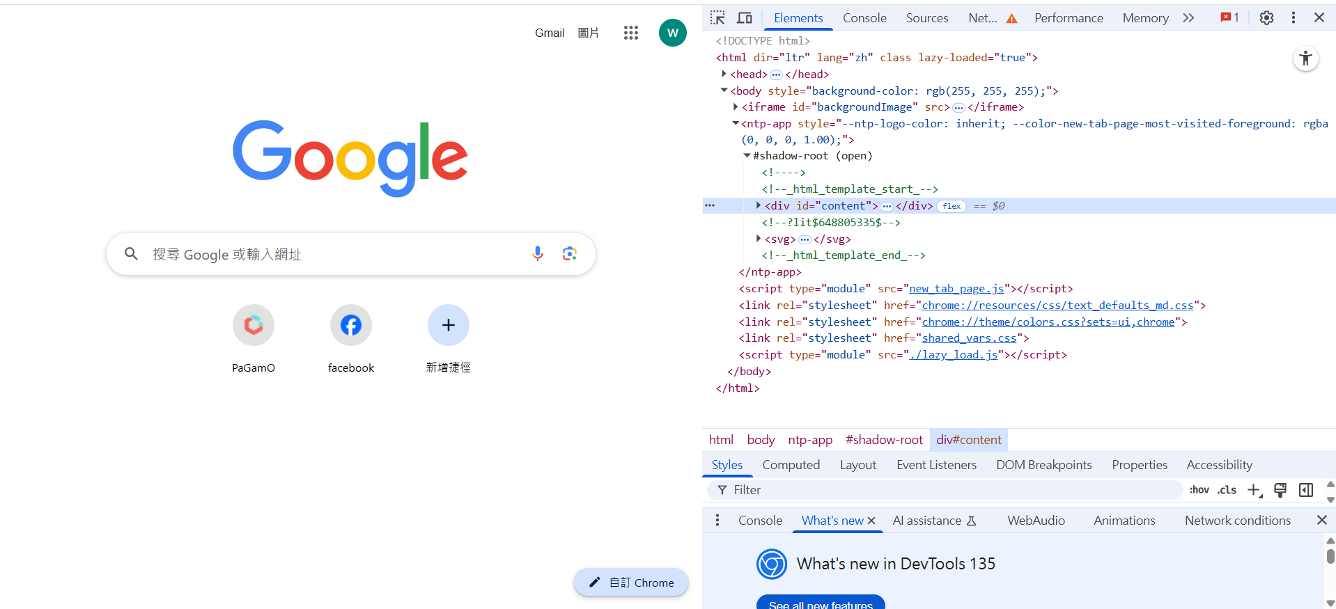This screenshot has height=609, width=1336.
Task: Select #shadow-root in the breadcrumb
Action: [x=884, y=440]
